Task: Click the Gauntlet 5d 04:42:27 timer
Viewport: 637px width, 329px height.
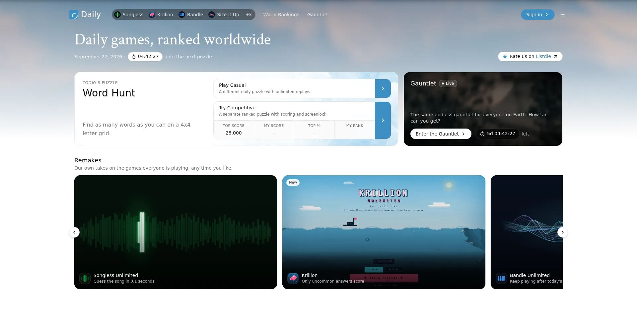Action: pyautogui.click(x=497, y=134)
